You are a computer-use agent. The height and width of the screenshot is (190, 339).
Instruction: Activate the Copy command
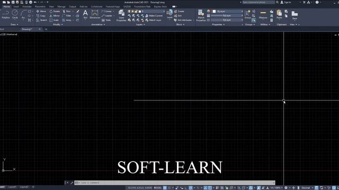[41, 16]
